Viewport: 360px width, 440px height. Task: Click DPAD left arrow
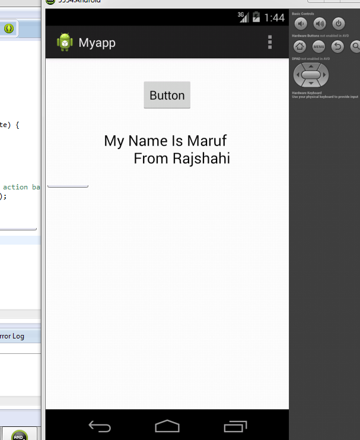(298, 75)
